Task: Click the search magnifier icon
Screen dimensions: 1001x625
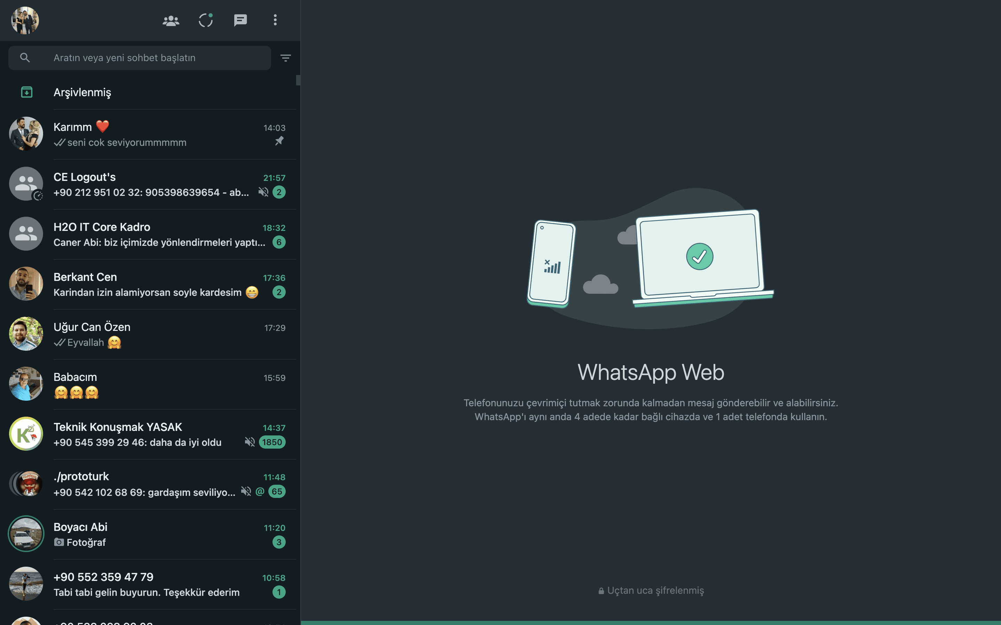Action: (25, 58)
